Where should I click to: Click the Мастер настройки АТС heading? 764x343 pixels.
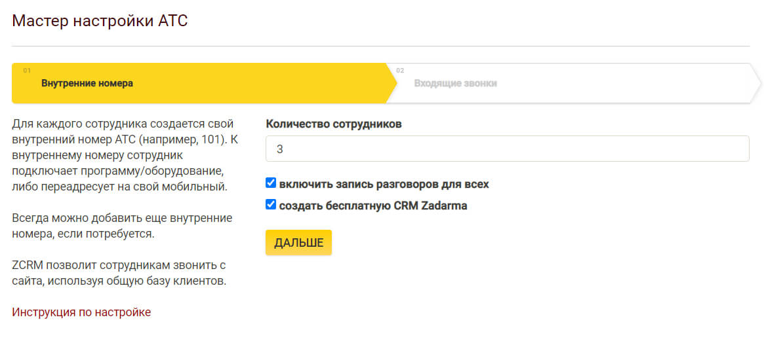click(x=100, y=20)
